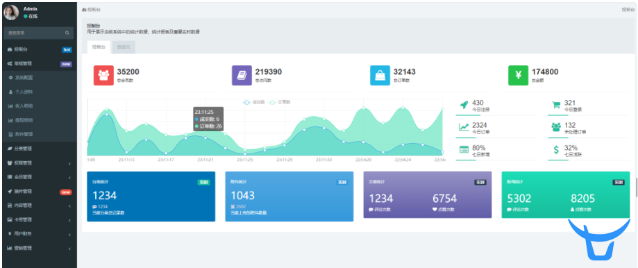Click the Admin avatar photo
This screenshot has height=268, width=638.
[x=11, y=12]
